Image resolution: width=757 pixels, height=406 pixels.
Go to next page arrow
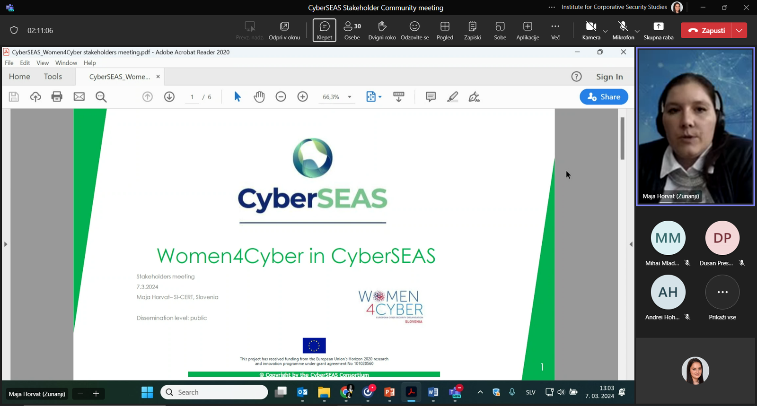[169, 97]
